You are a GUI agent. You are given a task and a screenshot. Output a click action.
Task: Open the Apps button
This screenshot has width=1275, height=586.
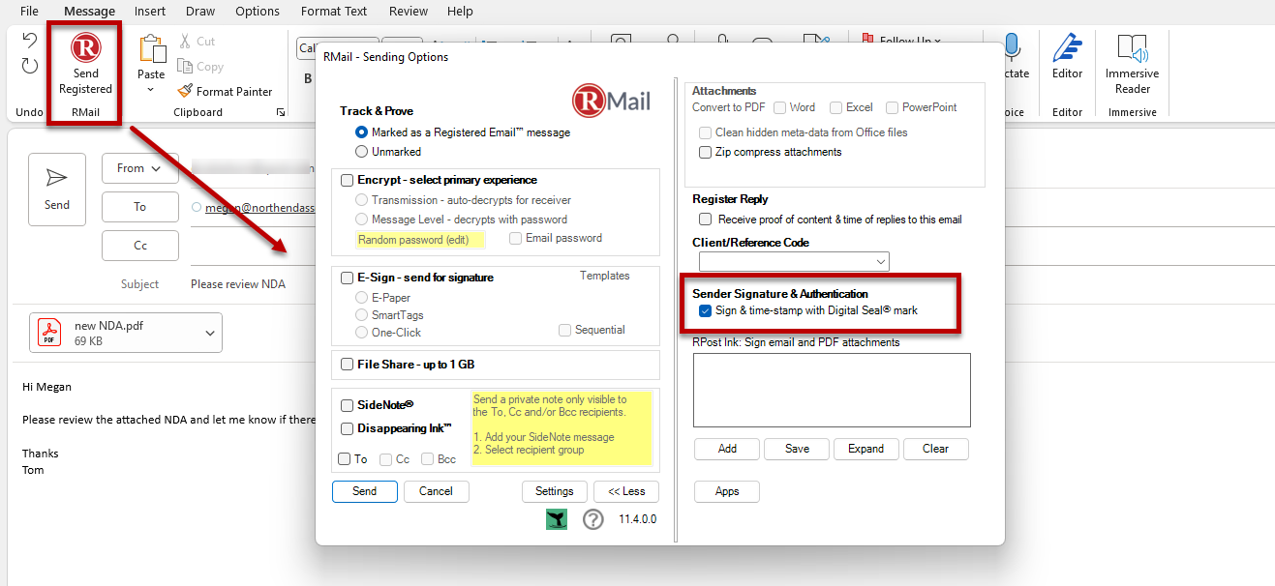coord(727,491)
